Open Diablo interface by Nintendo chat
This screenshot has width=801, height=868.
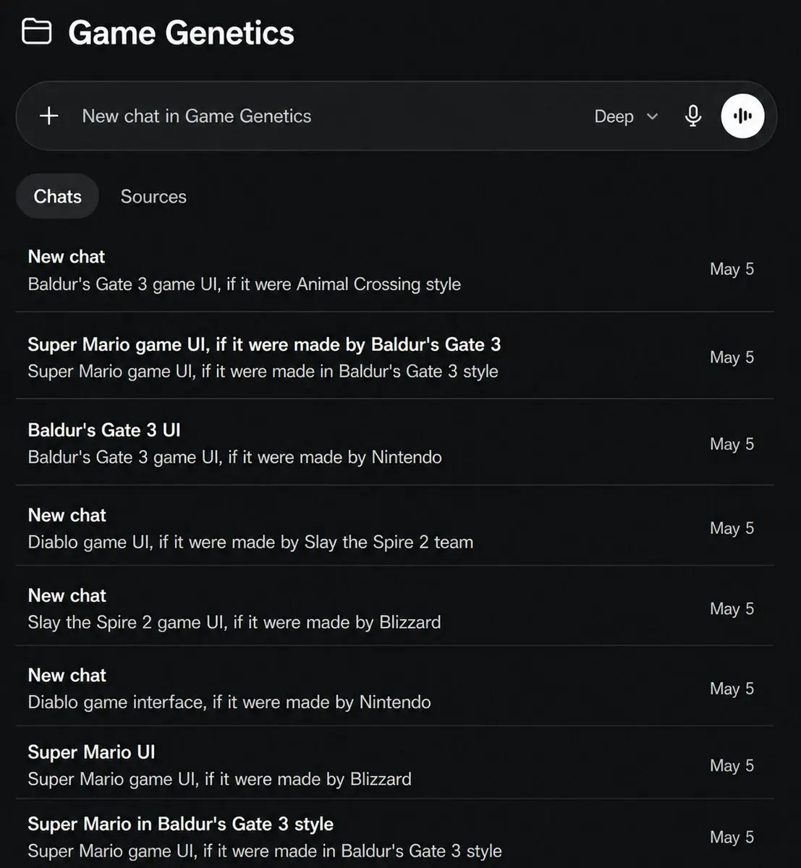click(x=394, y=687)
